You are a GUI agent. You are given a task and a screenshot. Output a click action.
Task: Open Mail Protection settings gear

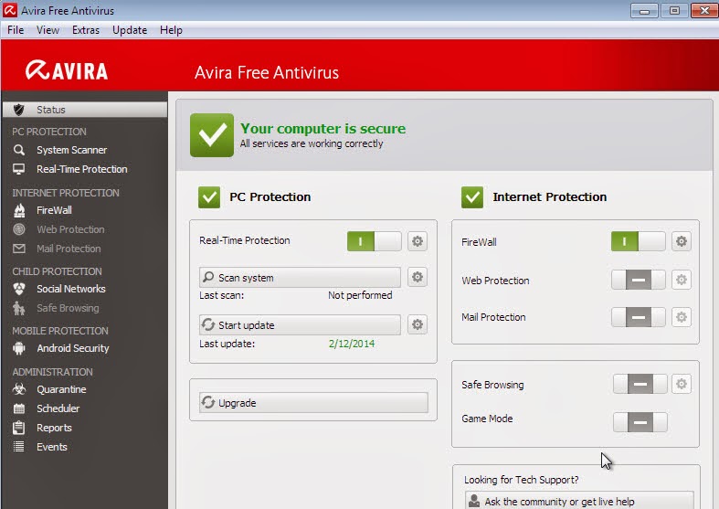[x=682, y=317]
